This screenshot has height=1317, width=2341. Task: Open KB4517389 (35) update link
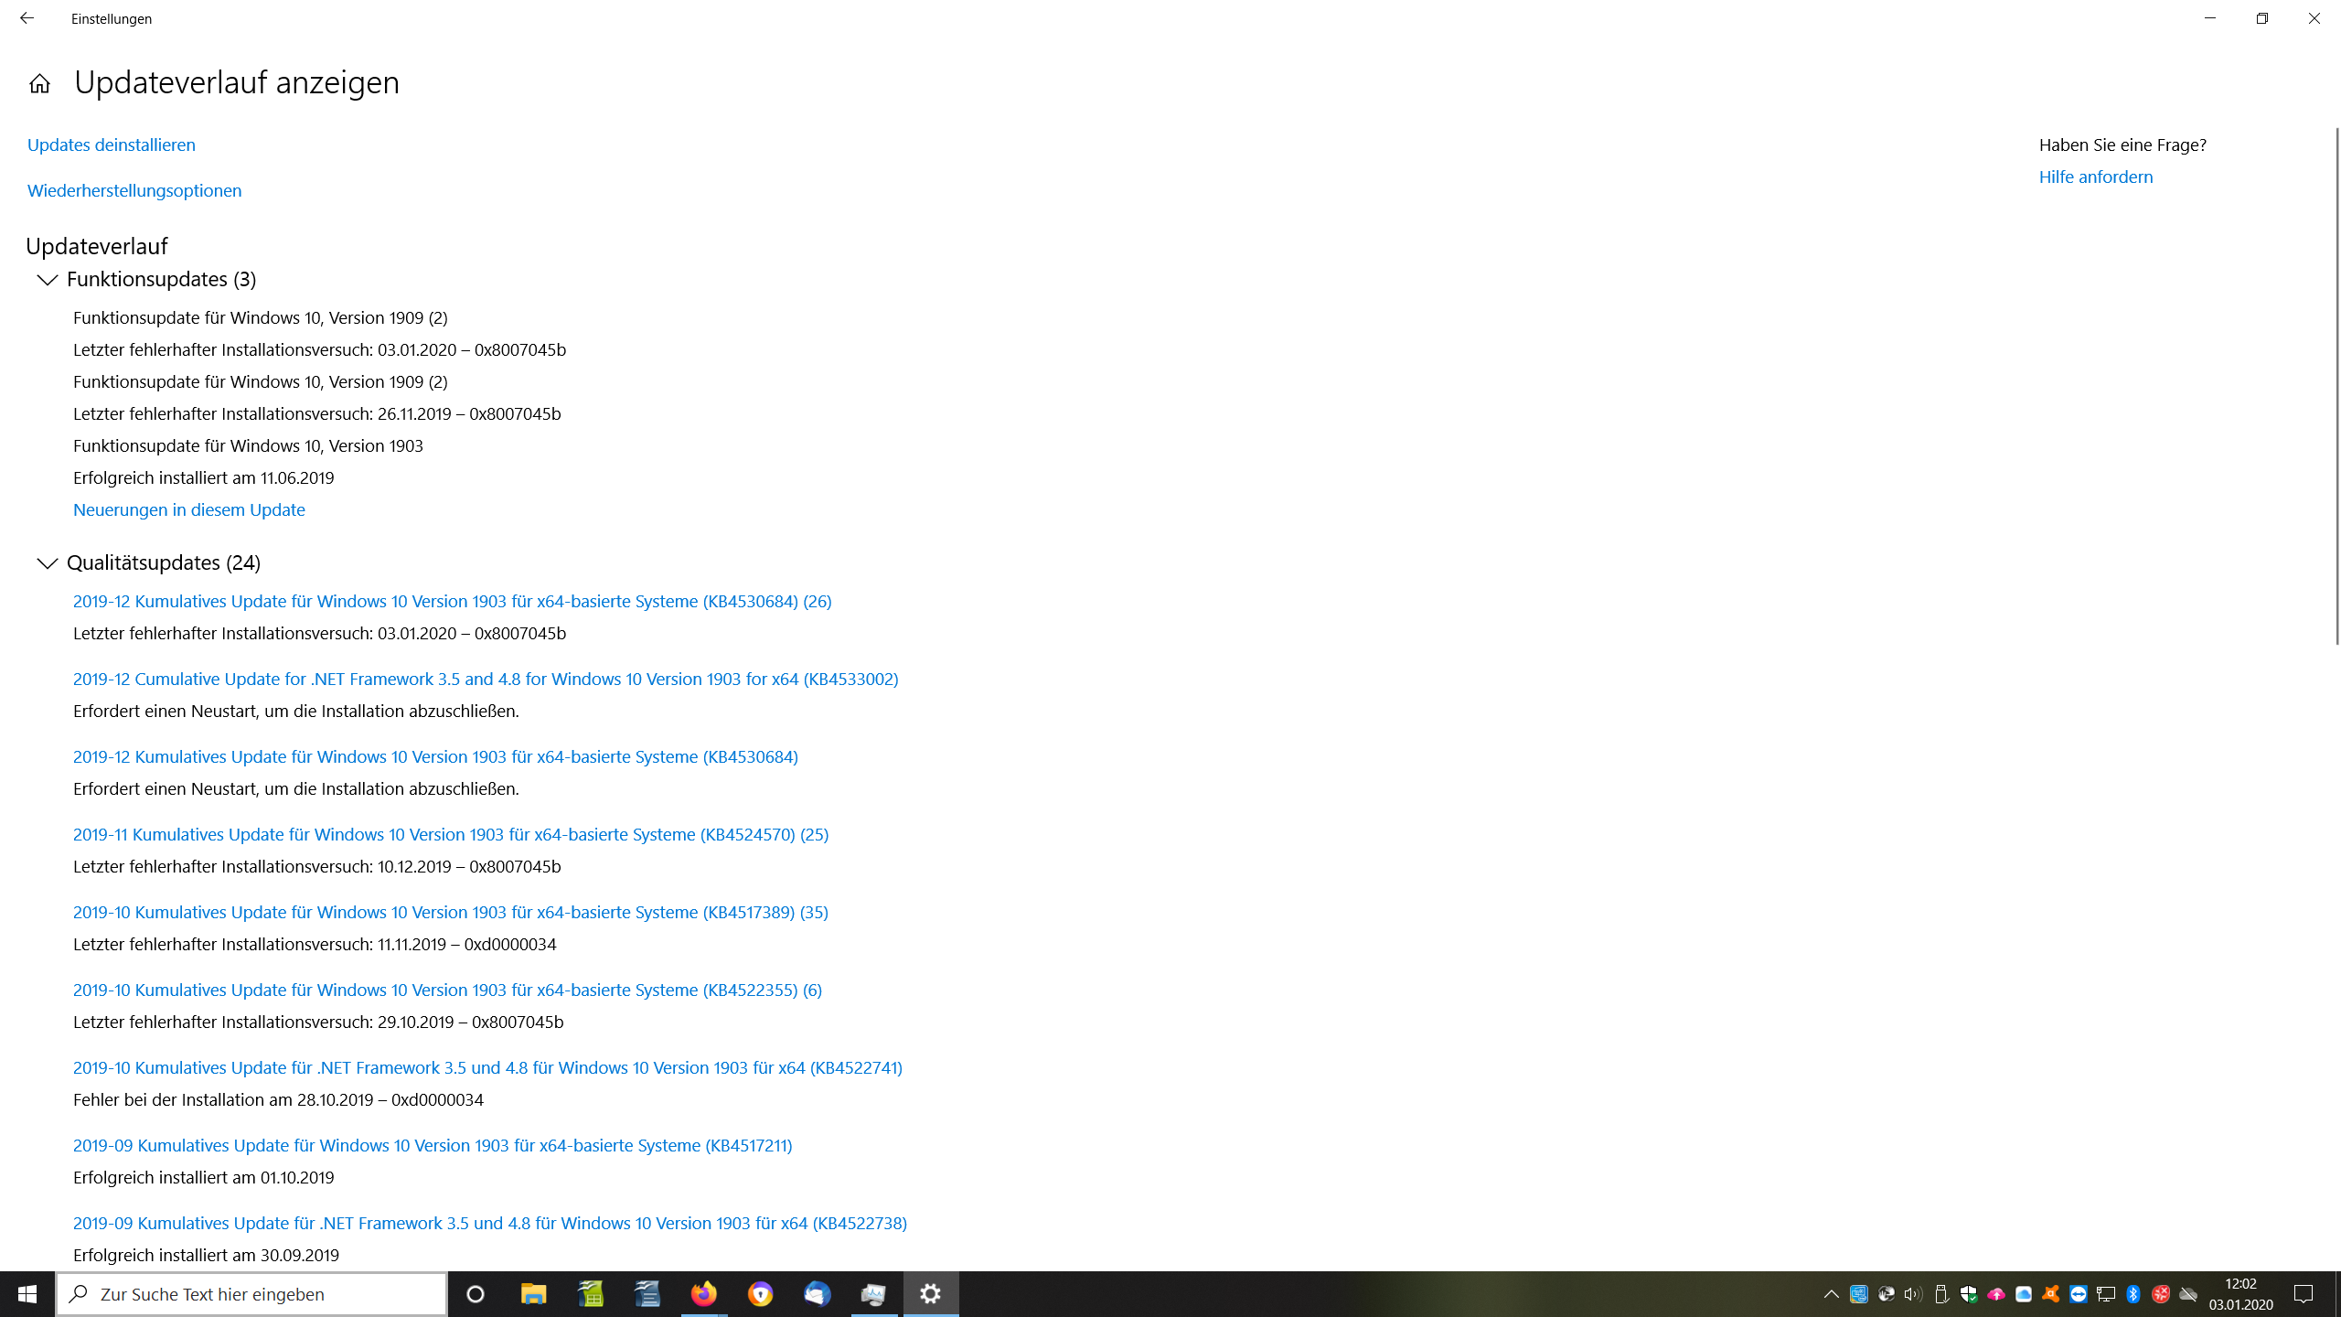pos(451,912)
